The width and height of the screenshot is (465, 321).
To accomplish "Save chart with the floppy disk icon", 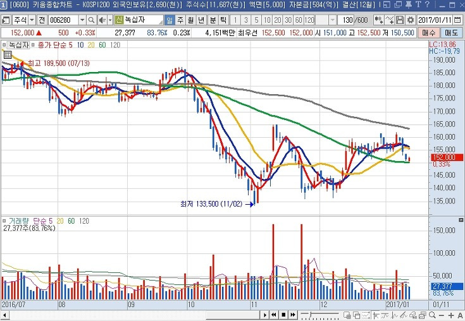I will (x=400, y=20).
